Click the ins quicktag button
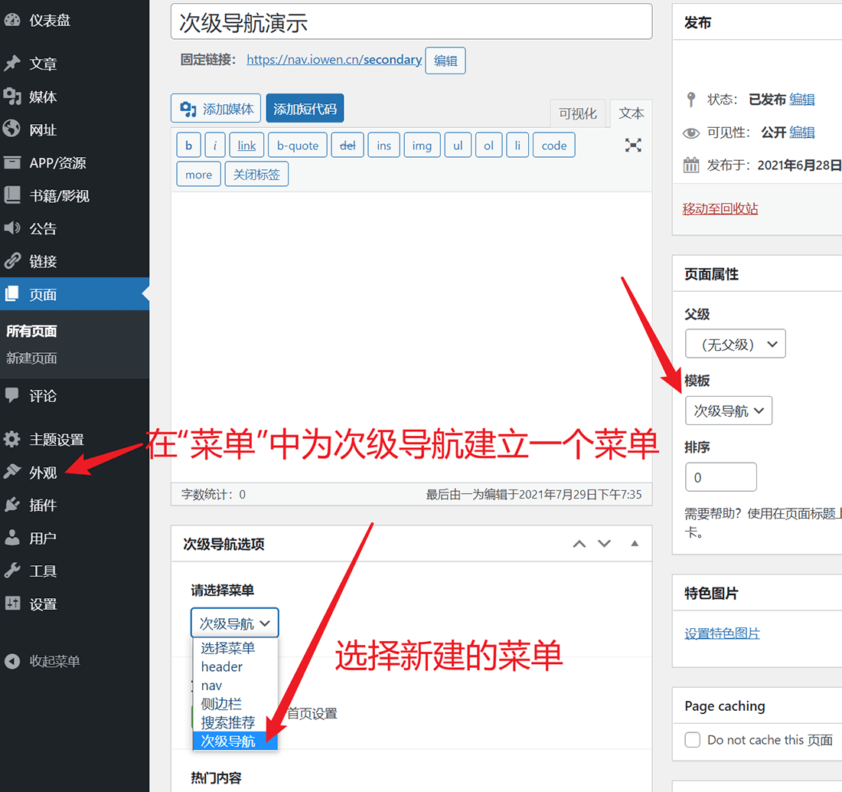The height and width of the screenshot is (792, 842). (384, 145)
